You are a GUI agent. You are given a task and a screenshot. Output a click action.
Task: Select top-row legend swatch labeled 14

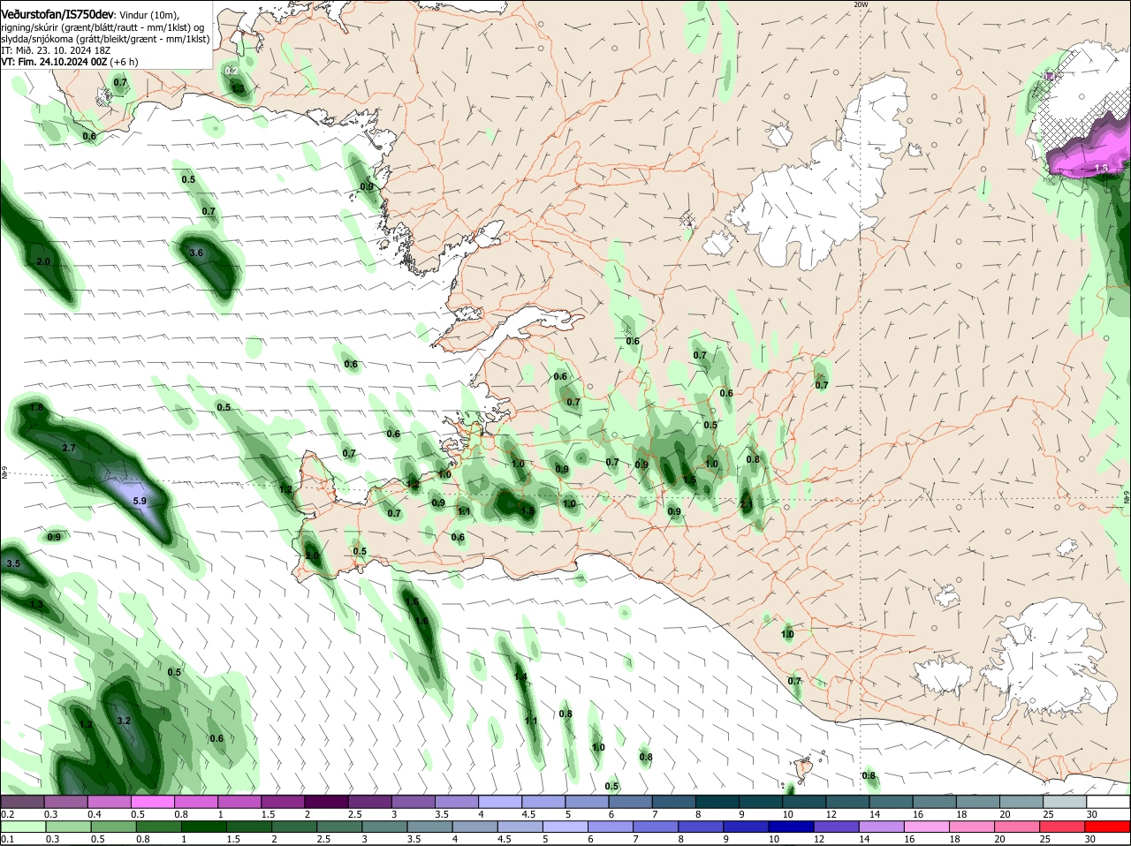(892, 802)
